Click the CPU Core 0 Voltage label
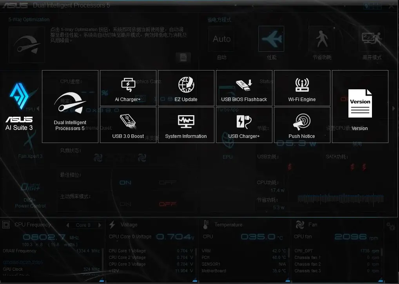The image size is (399, 284). (x=130, y=237)
